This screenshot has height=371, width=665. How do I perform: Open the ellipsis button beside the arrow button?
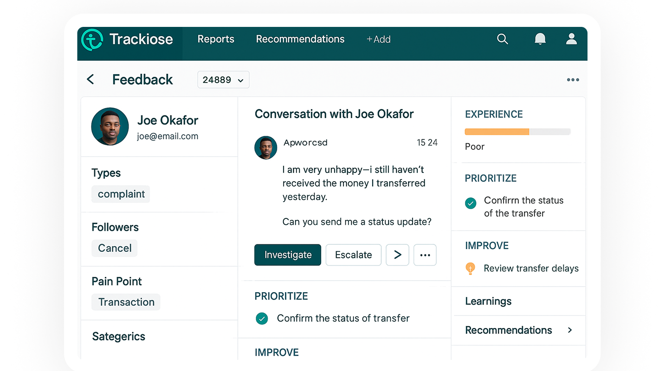pos(425,255)
